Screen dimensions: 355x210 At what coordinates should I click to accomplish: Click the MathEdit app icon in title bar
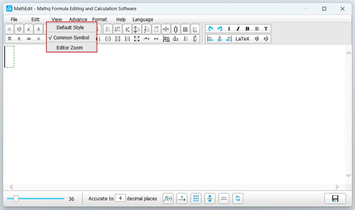click(9, 9)
